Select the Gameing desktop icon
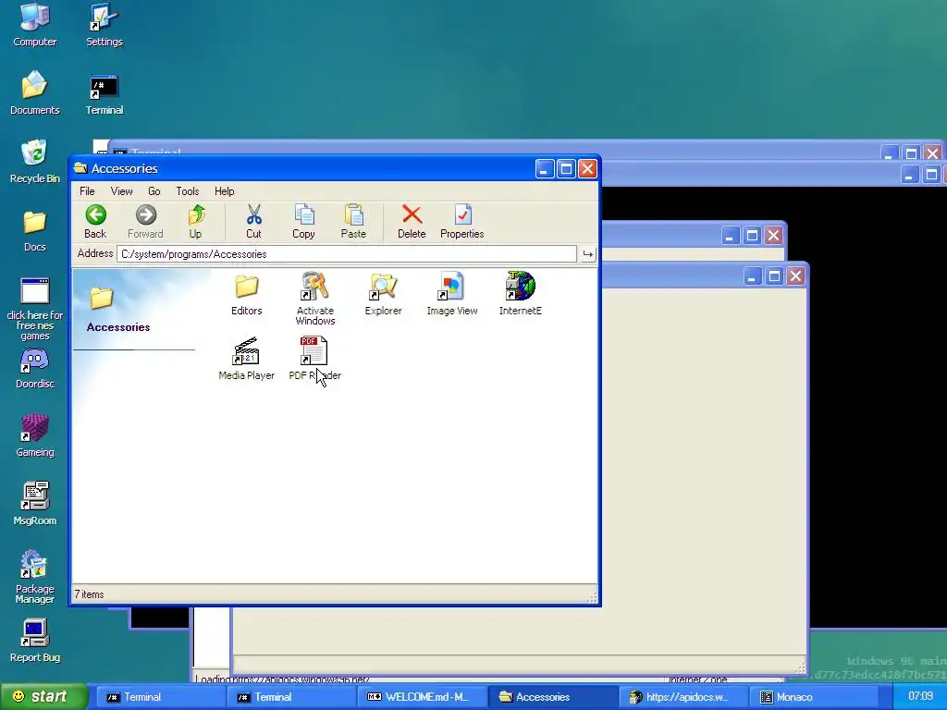 35,436
